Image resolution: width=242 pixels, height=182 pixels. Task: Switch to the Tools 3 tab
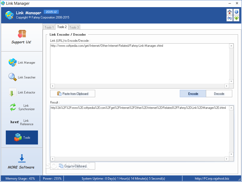74,27
